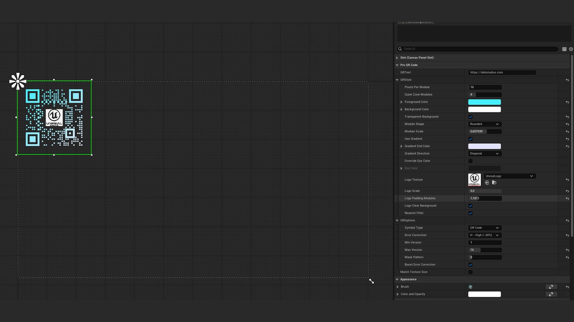Click the anchor flower widget on canvas

[17, 81]
